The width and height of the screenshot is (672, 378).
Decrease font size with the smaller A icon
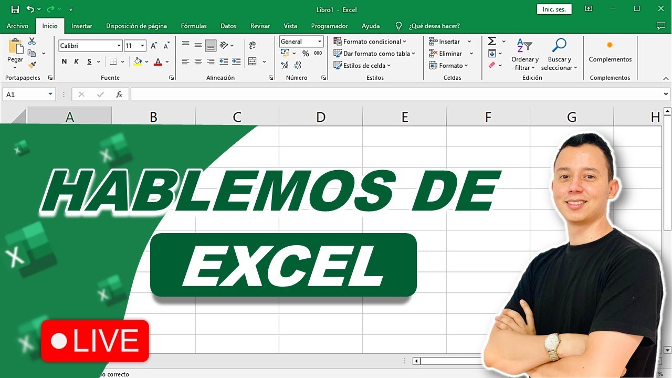pyautogui.click(x=166, y=46)
